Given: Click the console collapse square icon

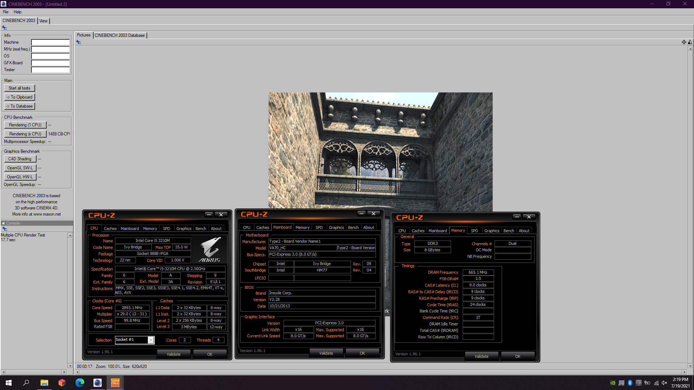Looking at the screenshot, I should pos(3,223).
